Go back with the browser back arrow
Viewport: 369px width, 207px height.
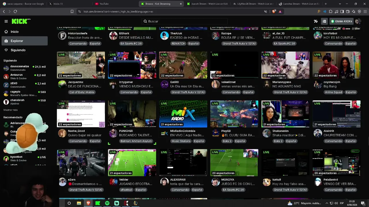point(4,11)
